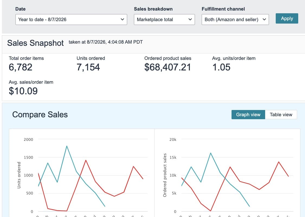Click the Apply button
The width and height of the screenshot is (305, 217).
287,18
